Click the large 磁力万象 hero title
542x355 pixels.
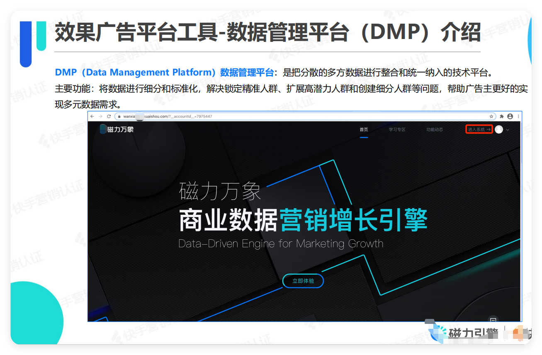click(220, 191)
